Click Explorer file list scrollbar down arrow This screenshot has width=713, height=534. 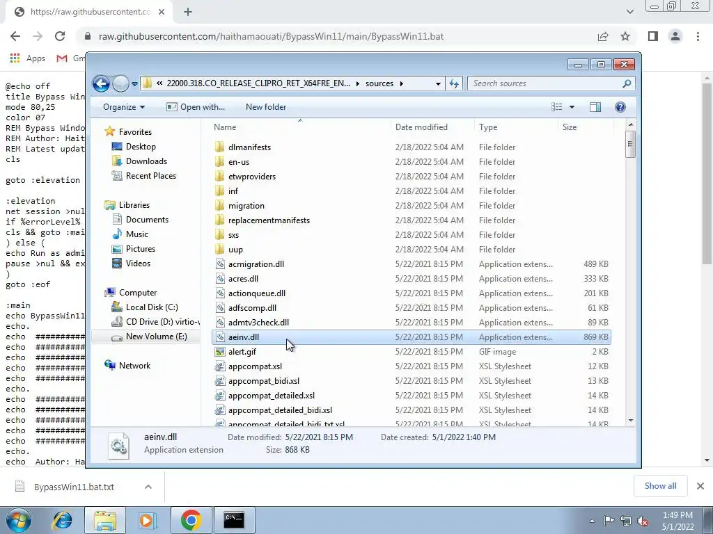coord(630,421)
